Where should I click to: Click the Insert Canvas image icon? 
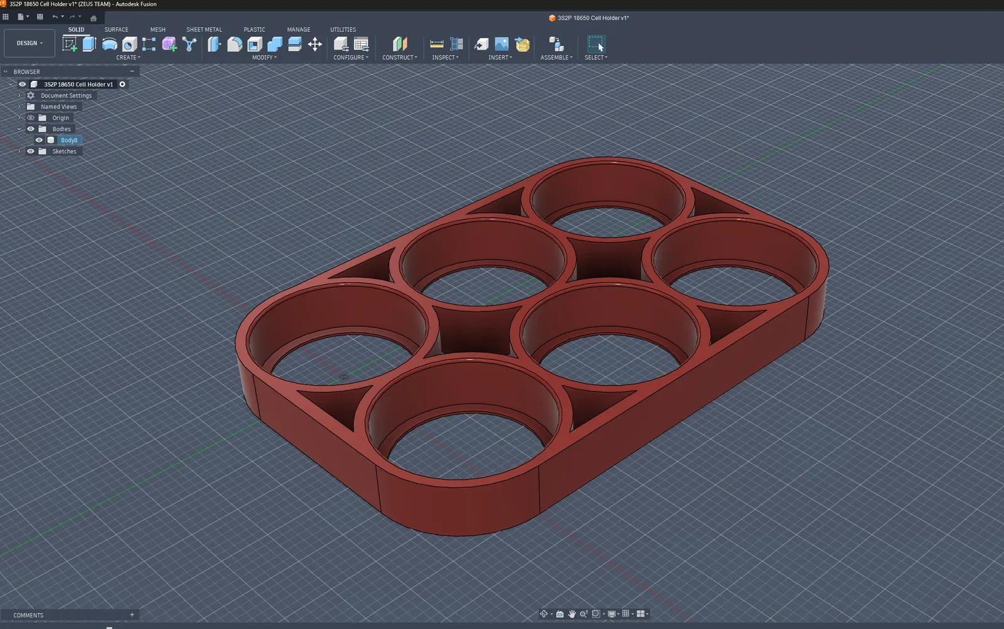click(501, 44)
